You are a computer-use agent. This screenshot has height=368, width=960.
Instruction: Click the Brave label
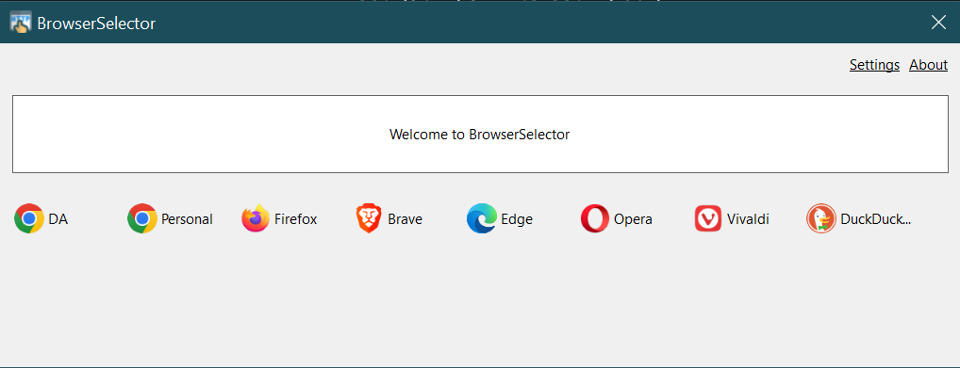[x=406, y=219]
